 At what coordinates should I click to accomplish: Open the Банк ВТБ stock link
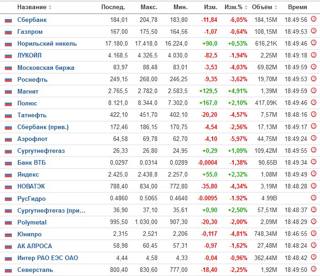click(31, 162)
